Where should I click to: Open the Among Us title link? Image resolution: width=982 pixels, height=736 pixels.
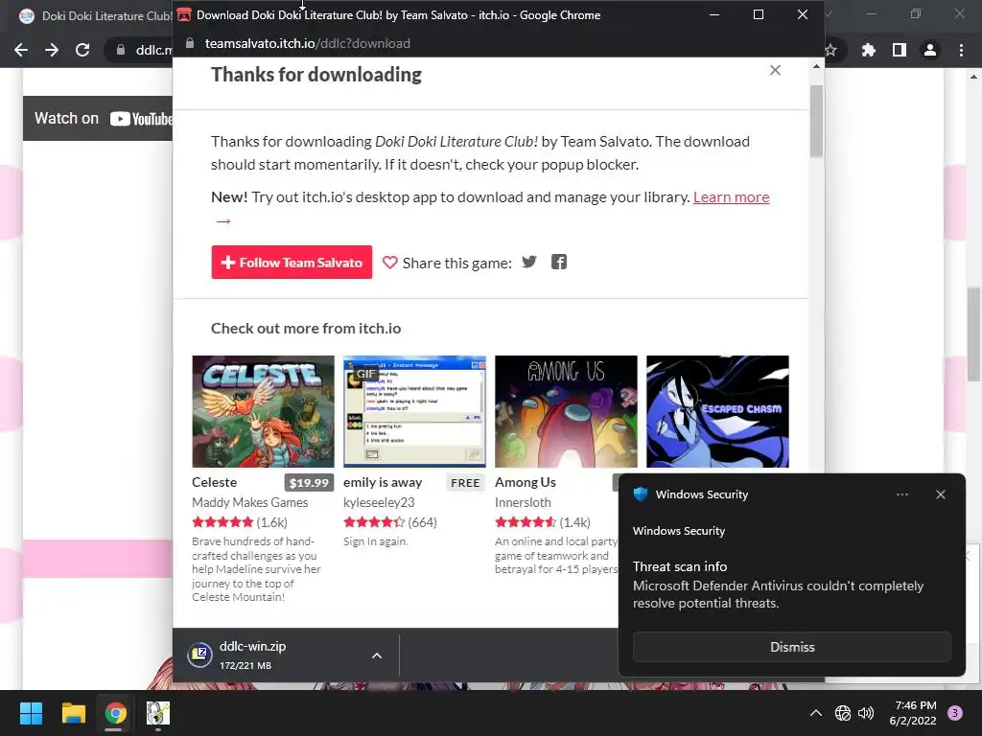coord(525,483)
